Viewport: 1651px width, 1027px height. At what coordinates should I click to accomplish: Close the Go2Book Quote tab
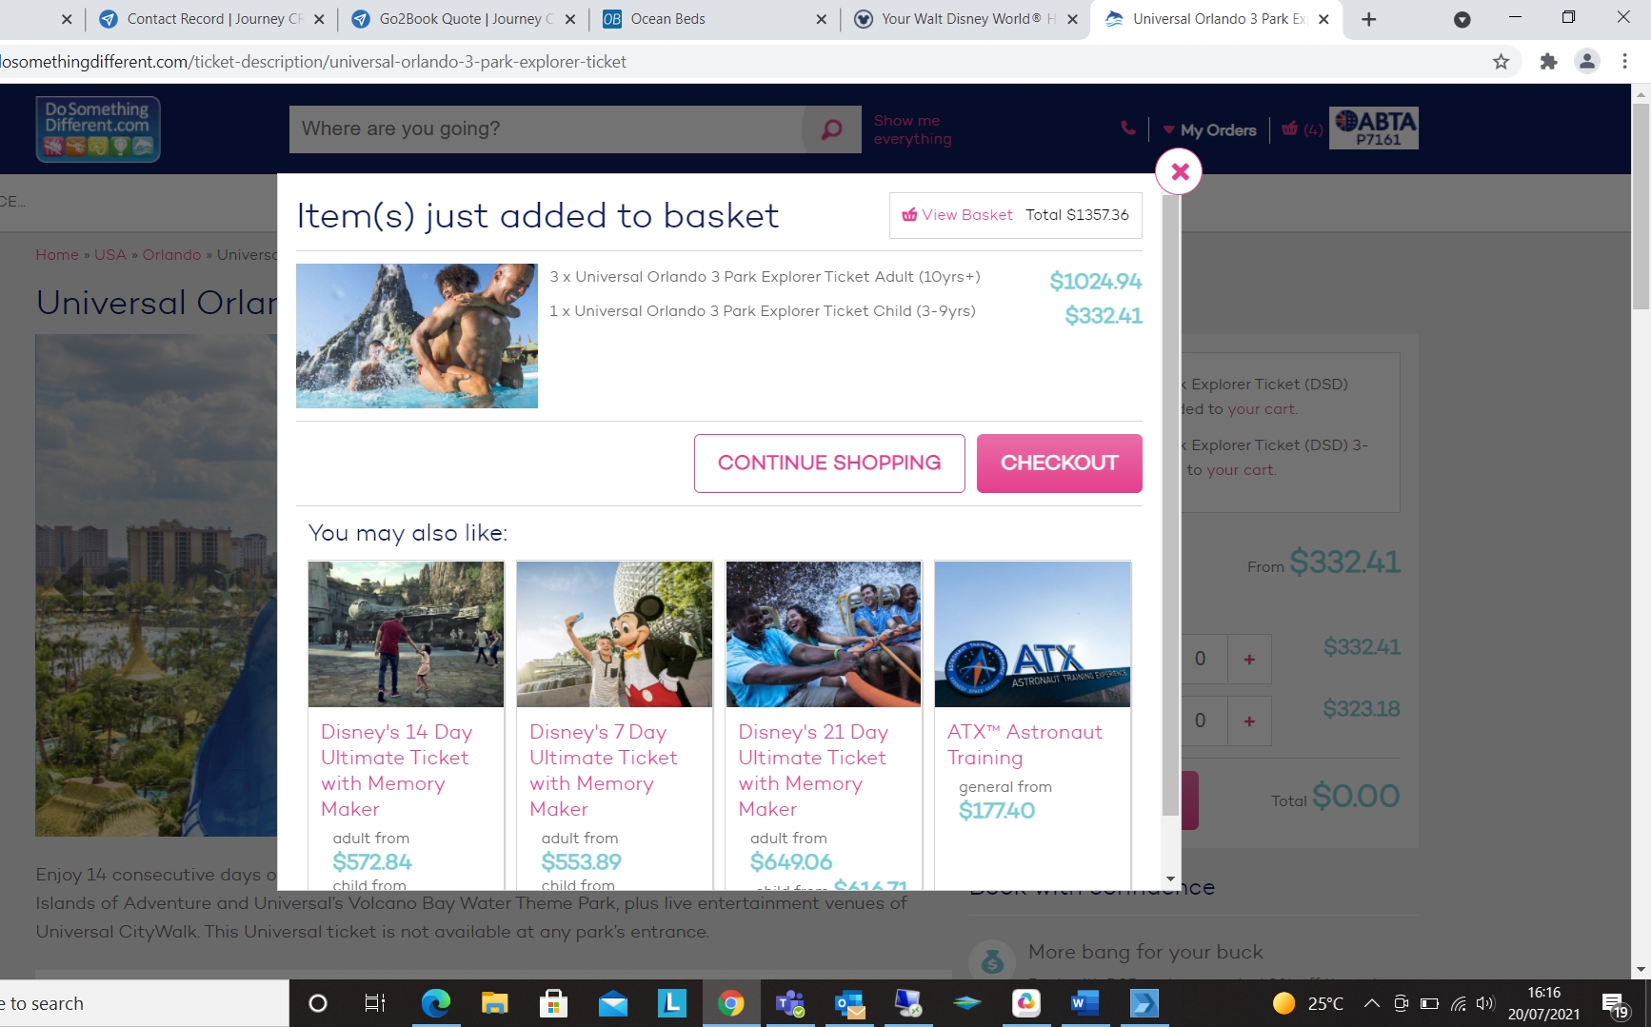pos(569,19)
